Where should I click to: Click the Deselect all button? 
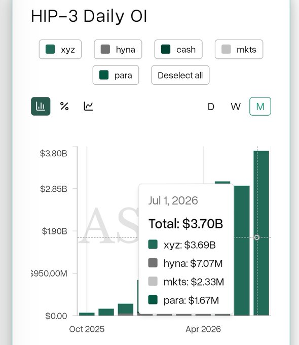(x=180, y=75)
